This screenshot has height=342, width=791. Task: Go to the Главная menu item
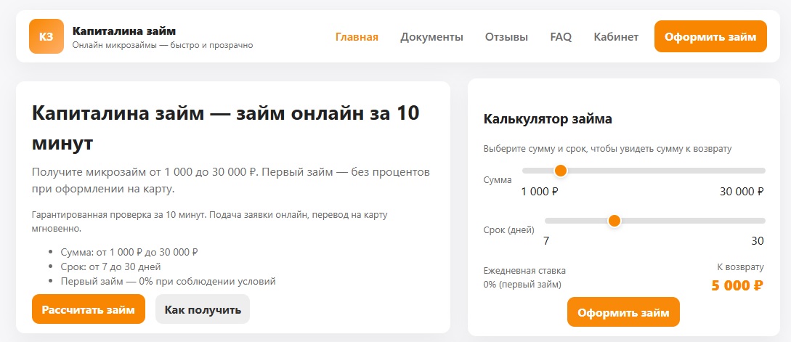(357, 37)
